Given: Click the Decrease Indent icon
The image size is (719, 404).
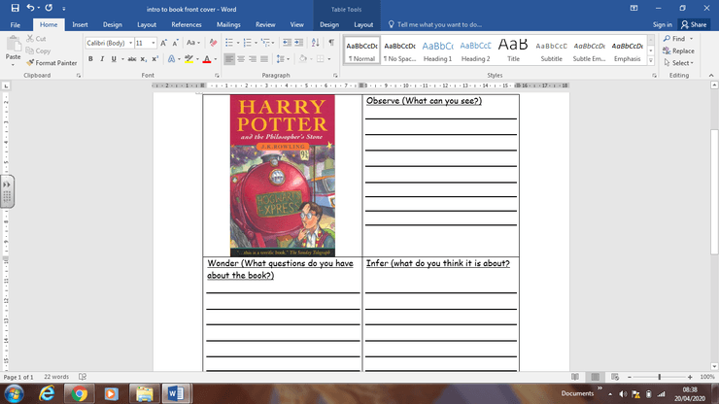Looking at the screenshot, I should [287, 43].
